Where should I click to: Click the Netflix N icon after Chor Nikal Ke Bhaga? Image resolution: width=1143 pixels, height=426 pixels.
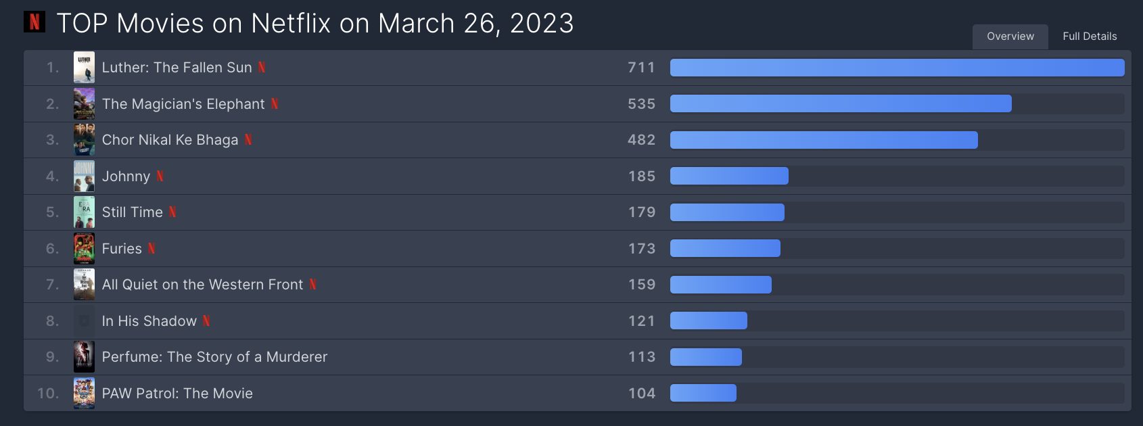pos(248,140)
